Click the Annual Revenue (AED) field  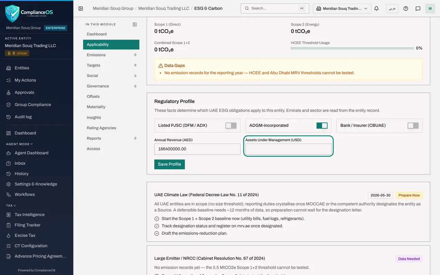(x=197, y=149)
